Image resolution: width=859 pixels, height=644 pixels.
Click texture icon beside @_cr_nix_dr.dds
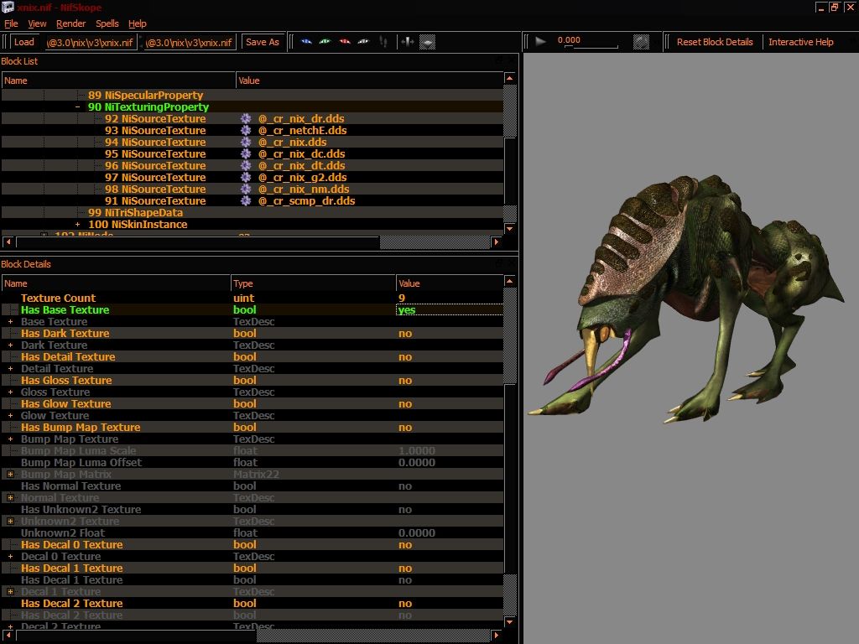point(246,119)
